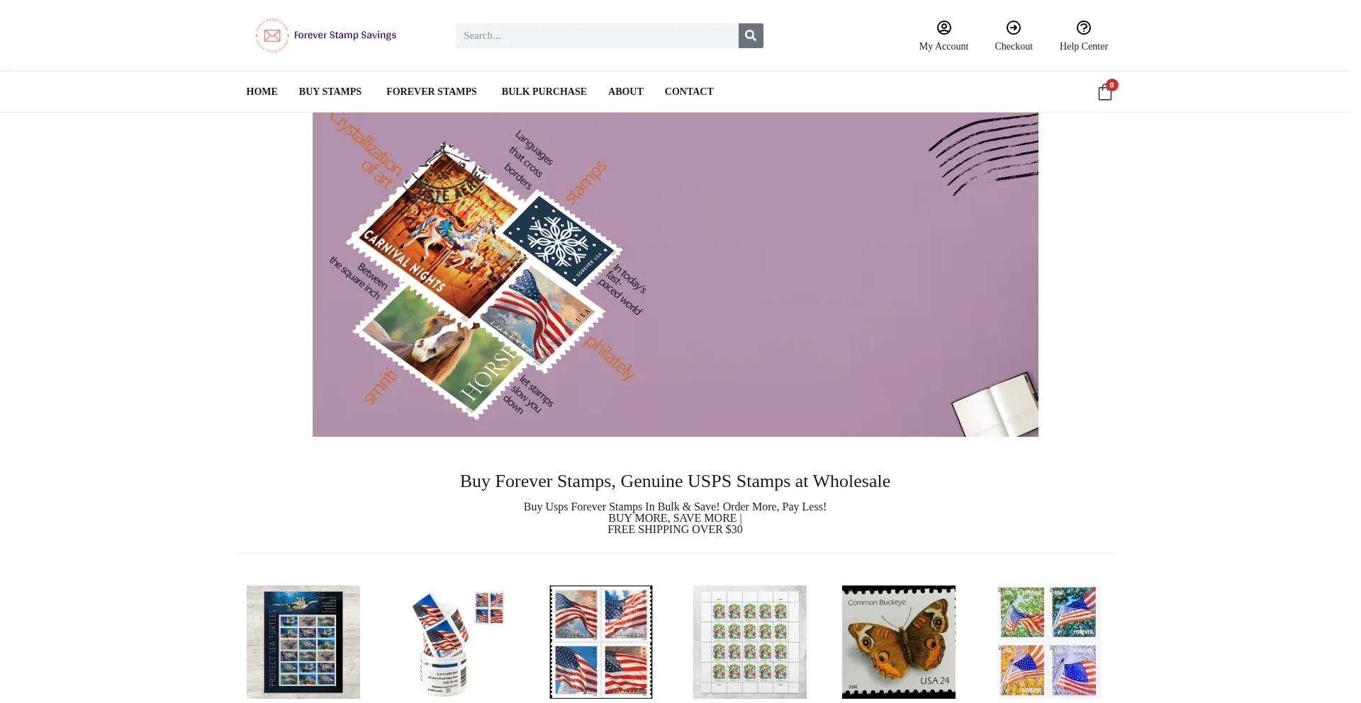Focus the Search text field
Screen dimensions: 1361x703
[597, 35]
